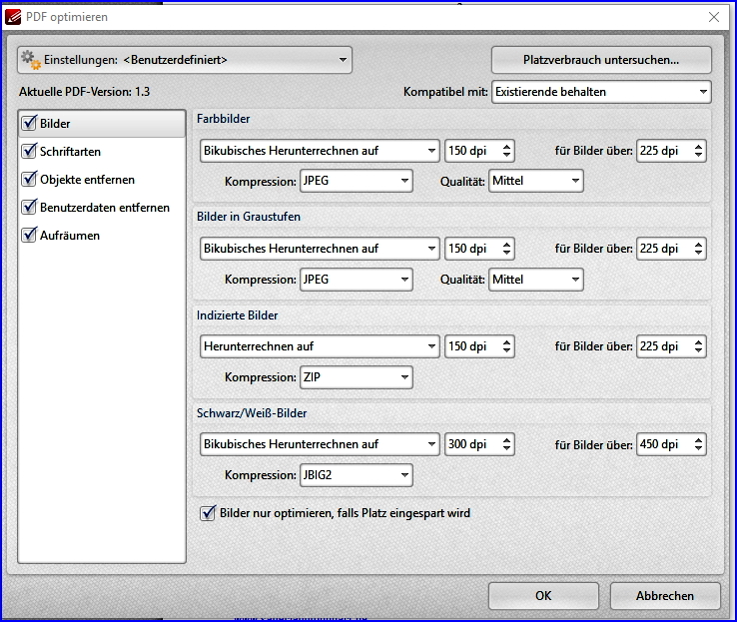Close the PDF optimieren dialog

(713, 17)
